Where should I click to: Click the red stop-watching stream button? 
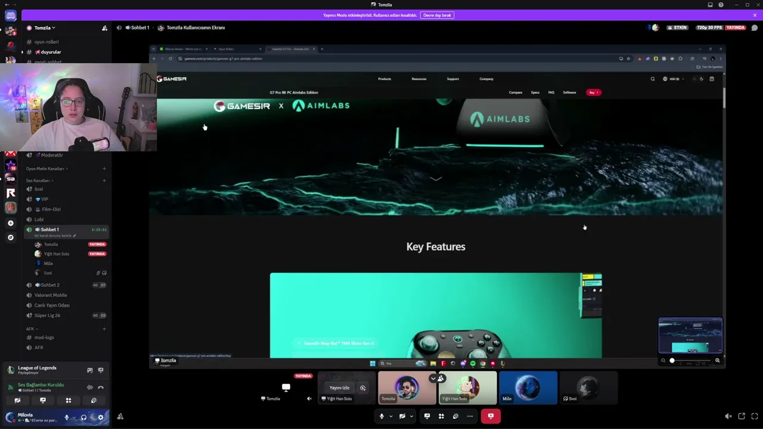[x=491, y=416]
